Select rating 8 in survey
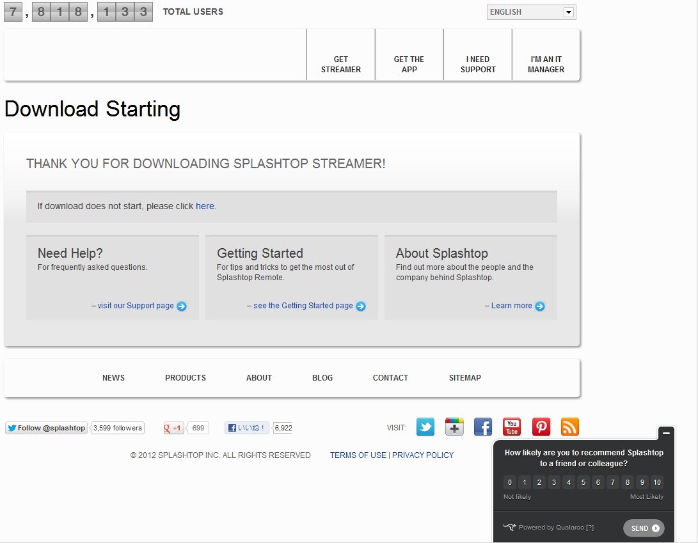This screenshot has height=543, width=698. pyautogui.click(x=627, y=482)
